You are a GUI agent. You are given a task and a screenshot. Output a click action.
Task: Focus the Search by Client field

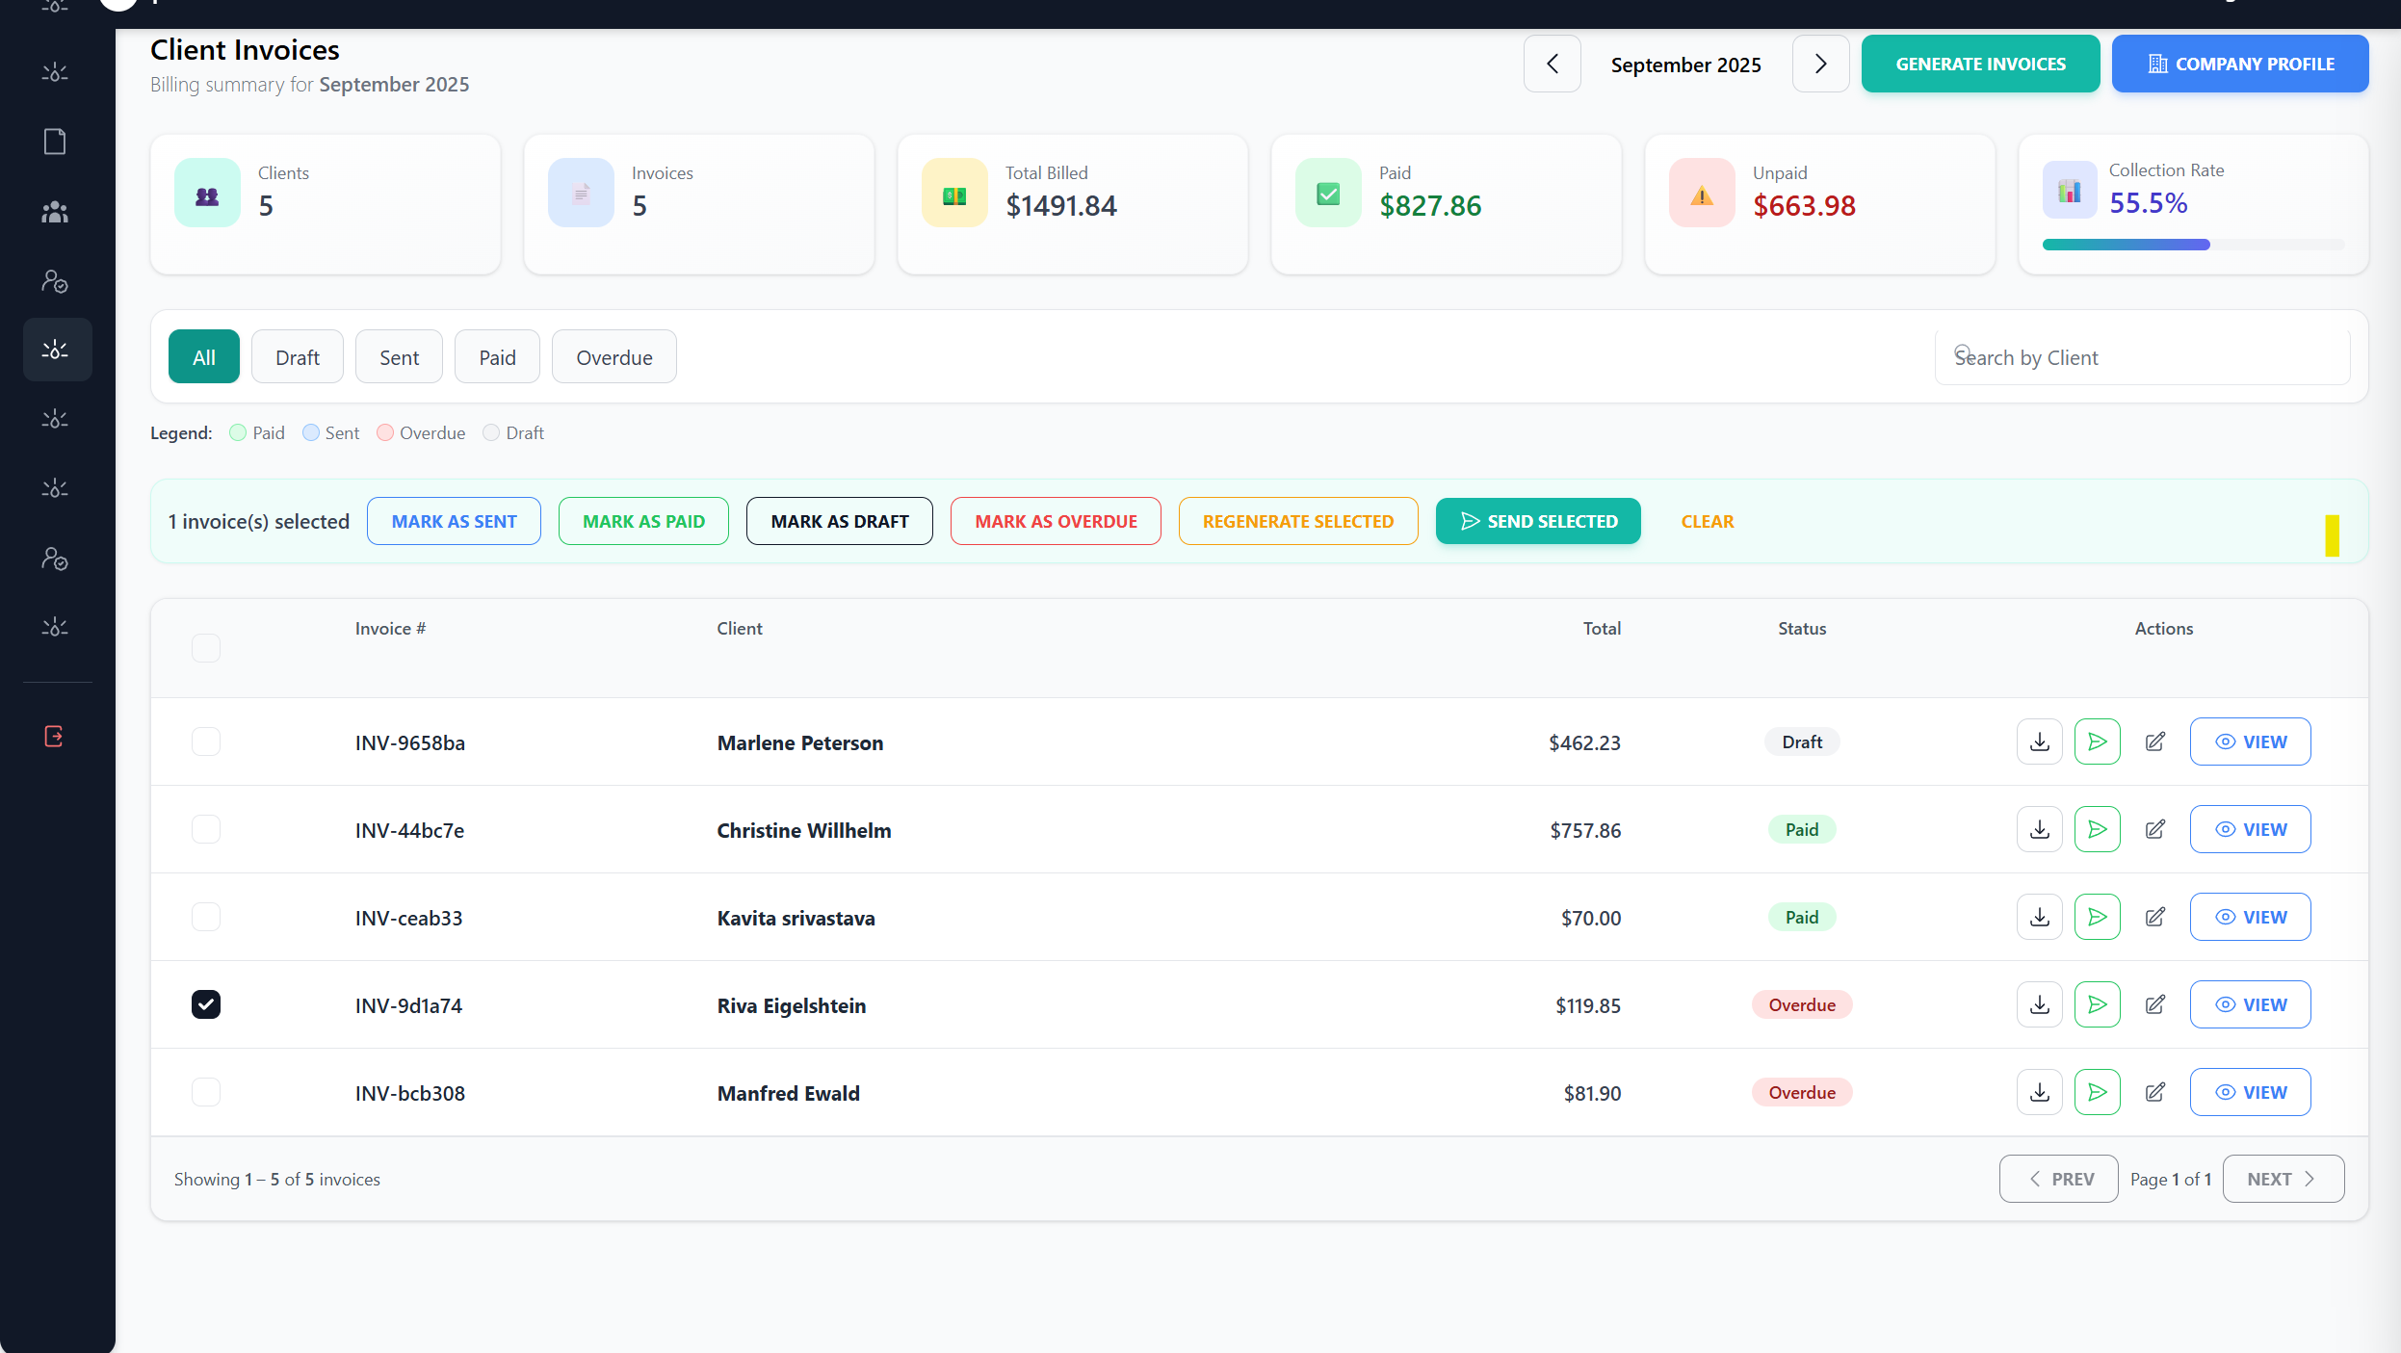(2142, 357)
